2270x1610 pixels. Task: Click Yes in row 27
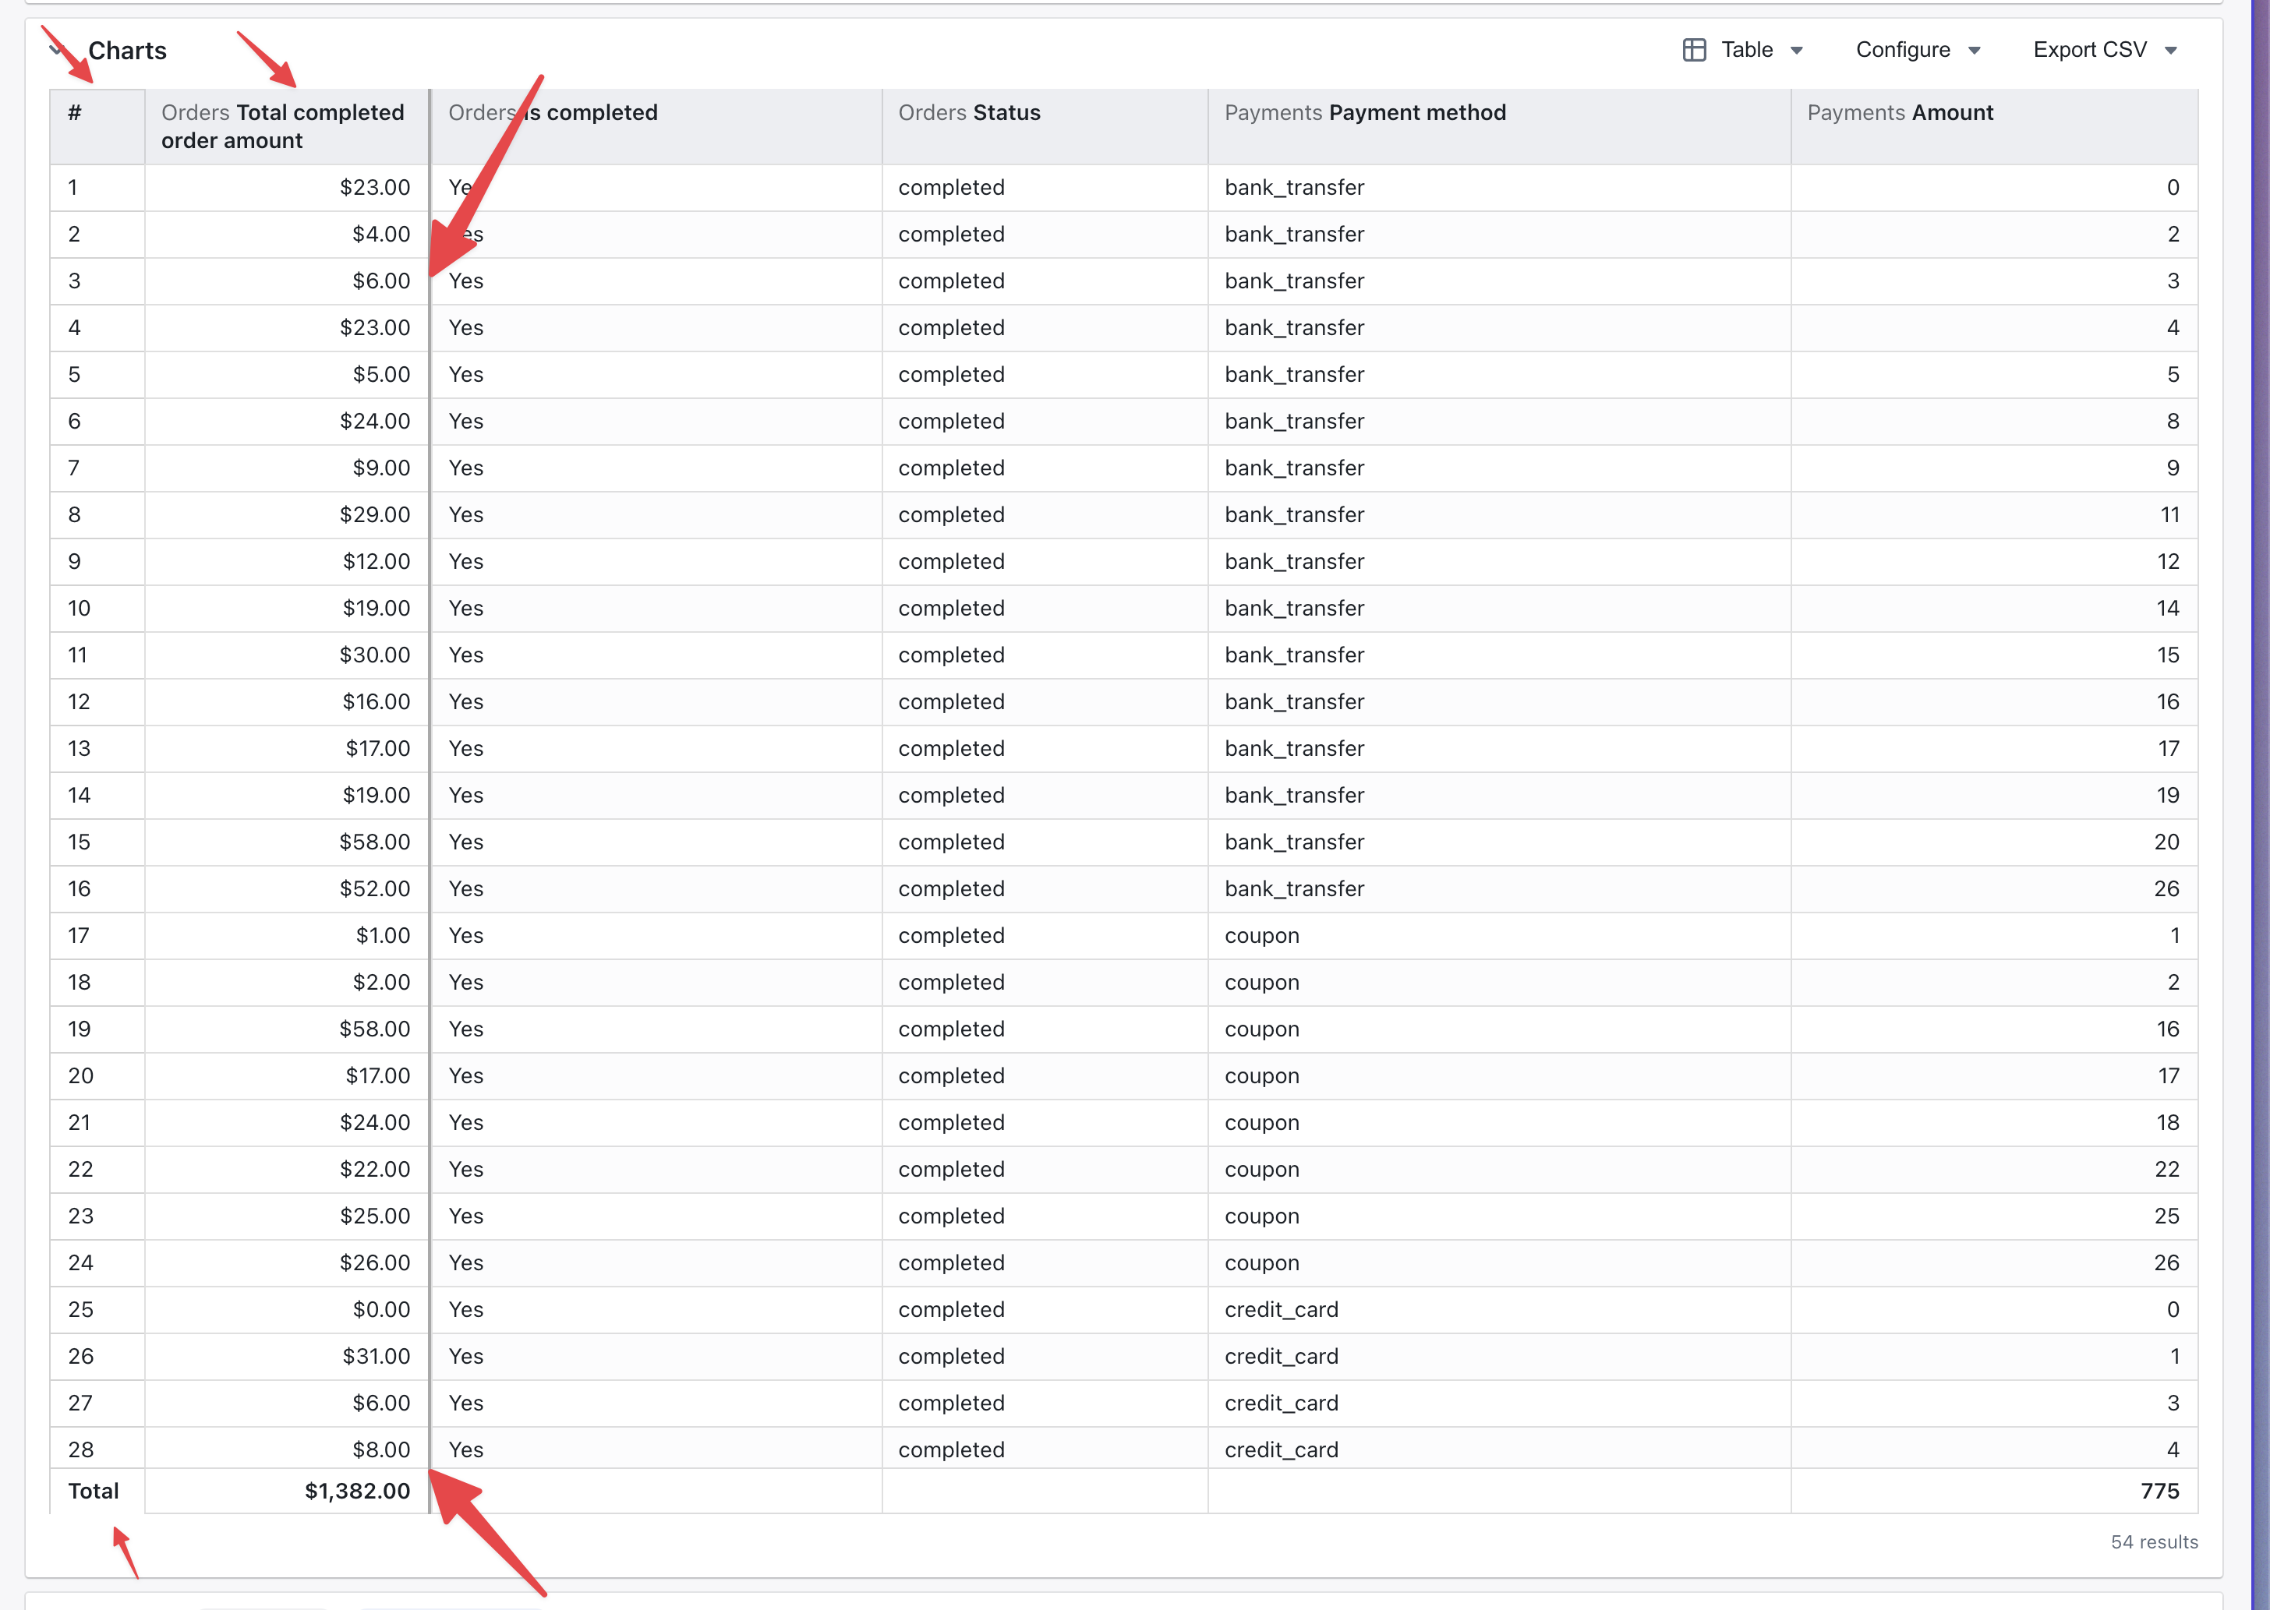[465, 1403]
